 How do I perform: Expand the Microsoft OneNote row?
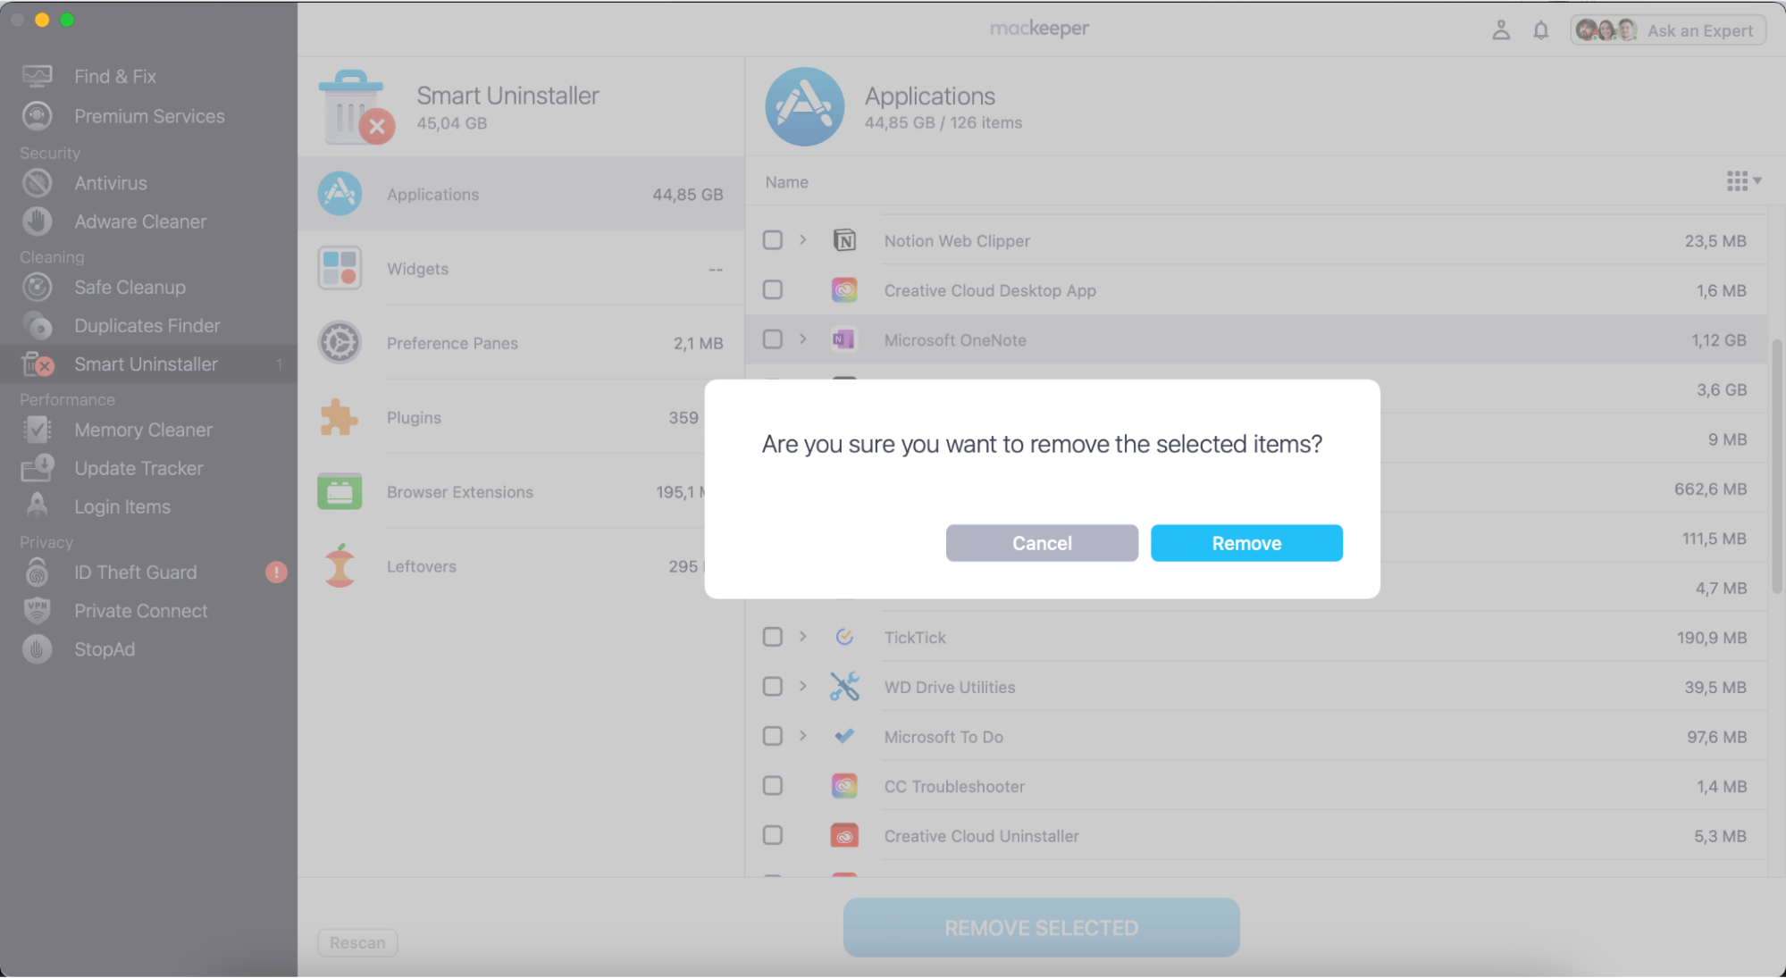[x=803, y=339]
